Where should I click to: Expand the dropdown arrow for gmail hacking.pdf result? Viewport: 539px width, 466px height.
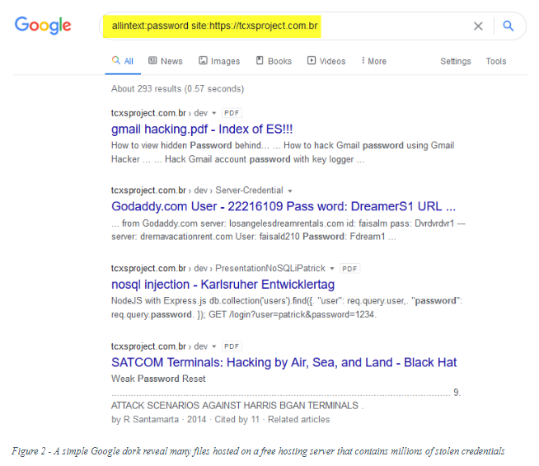tap(213, 113)
